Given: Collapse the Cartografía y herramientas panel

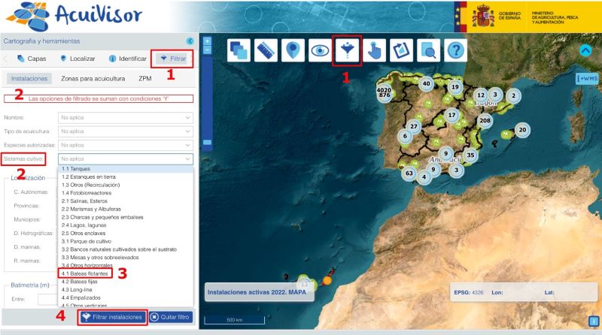Looking at the screenshot, I should [190, 41].
